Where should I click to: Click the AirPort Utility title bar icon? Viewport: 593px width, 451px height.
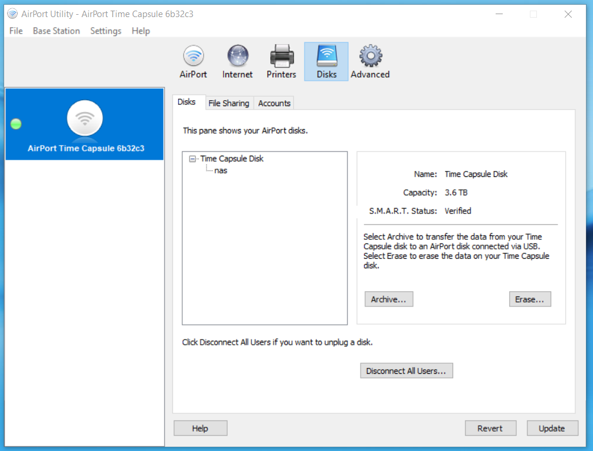point(12,14)
